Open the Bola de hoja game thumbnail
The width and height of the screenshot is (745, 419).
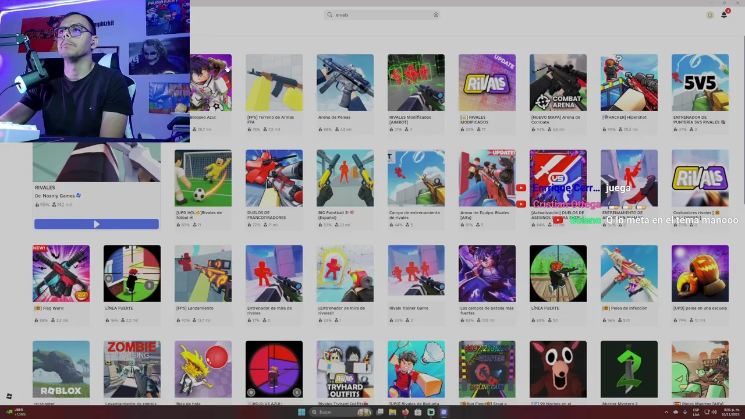pos(203,369)
